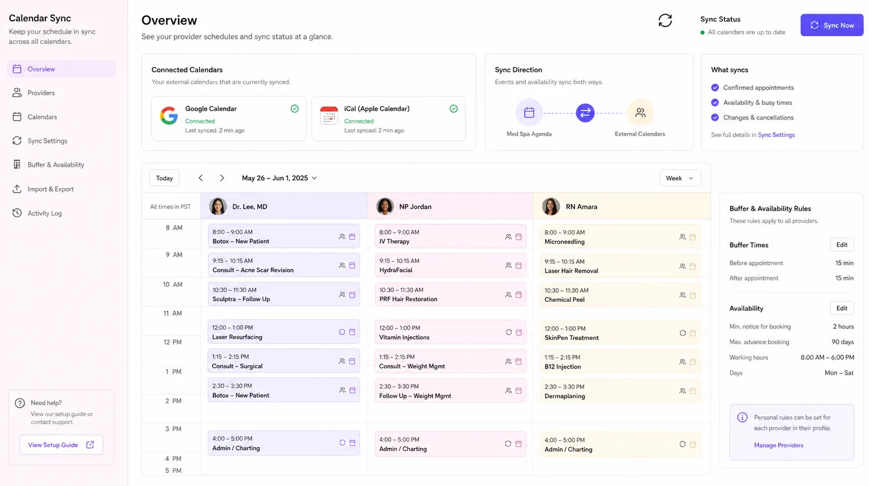Click the iCal Apple Calendar icon

click(x=329, y=116)
